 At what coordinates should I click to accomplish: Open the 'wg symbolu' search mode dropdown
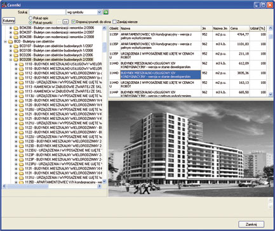(x=99, y=12)
